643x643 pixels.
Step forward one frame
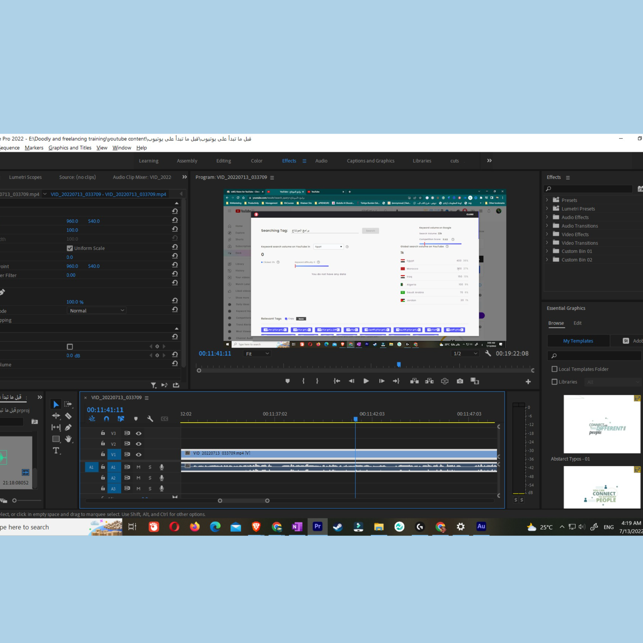[x=381, y=381]
